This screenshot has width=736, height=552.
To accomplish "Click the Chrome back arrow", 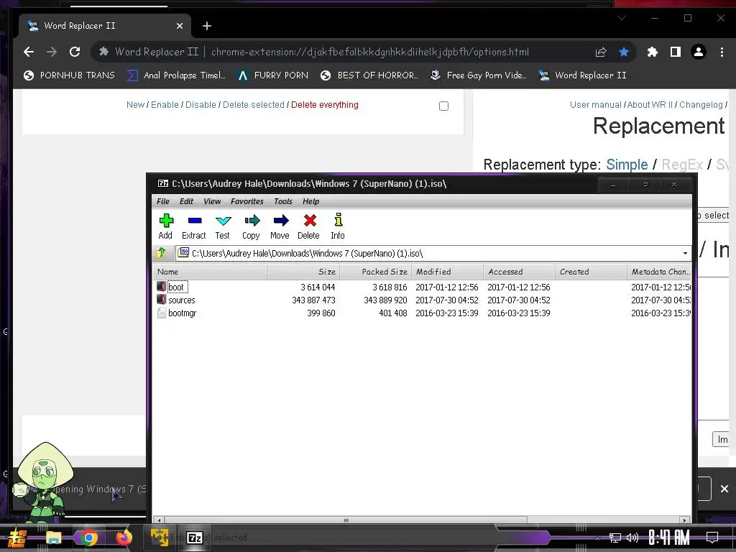I will click(29, 52).
